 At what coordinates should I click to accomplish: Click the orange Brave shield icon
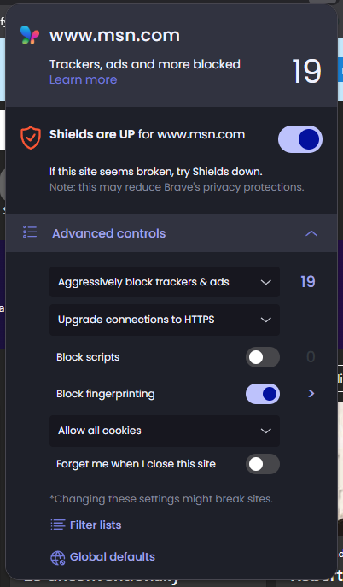pos(30,138)
